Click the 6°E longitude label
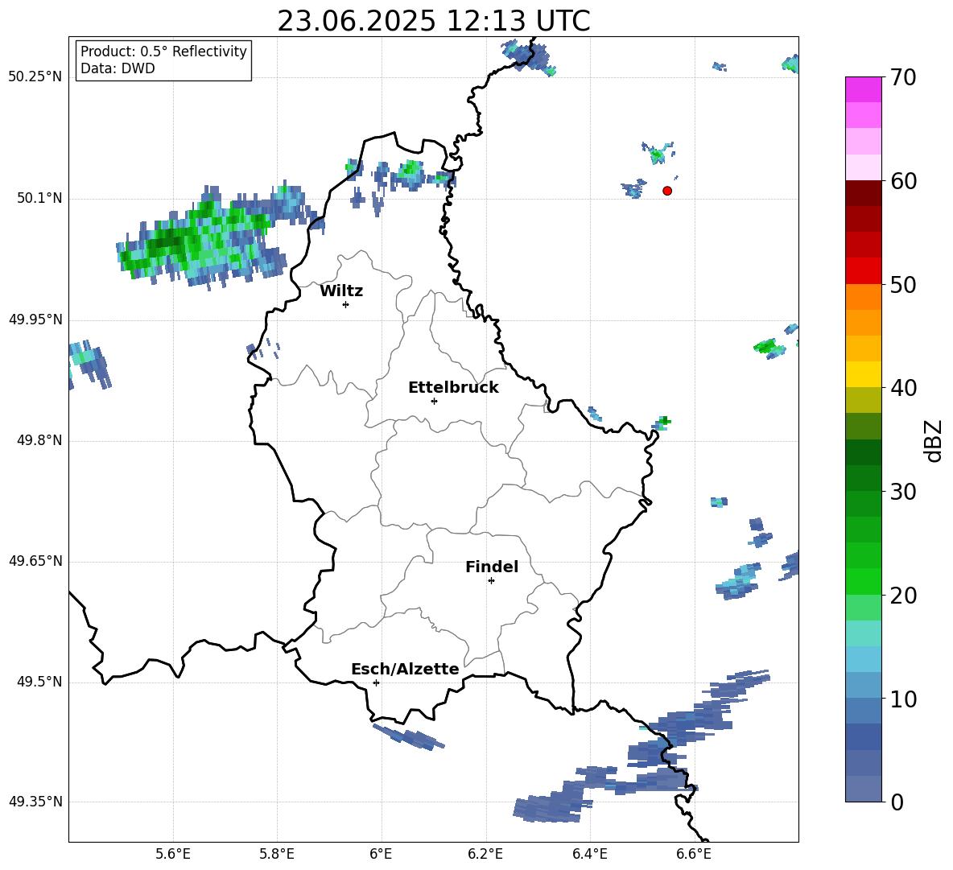Screen dimensions: 953x870 click(381, 854)
